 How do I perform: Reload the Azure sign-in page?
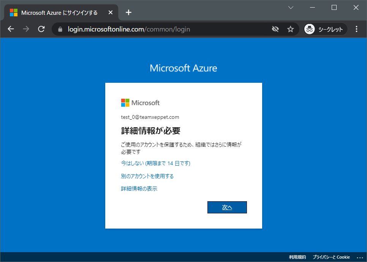tap(41, 29)
